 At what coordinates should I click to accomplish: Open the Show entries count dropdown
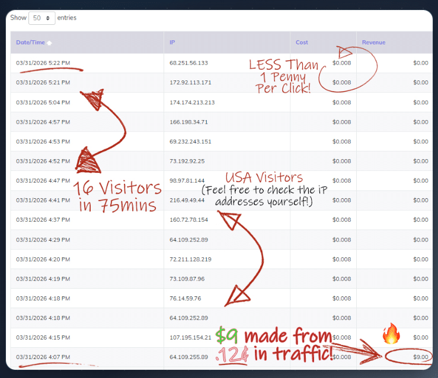(x=41, y=18)
